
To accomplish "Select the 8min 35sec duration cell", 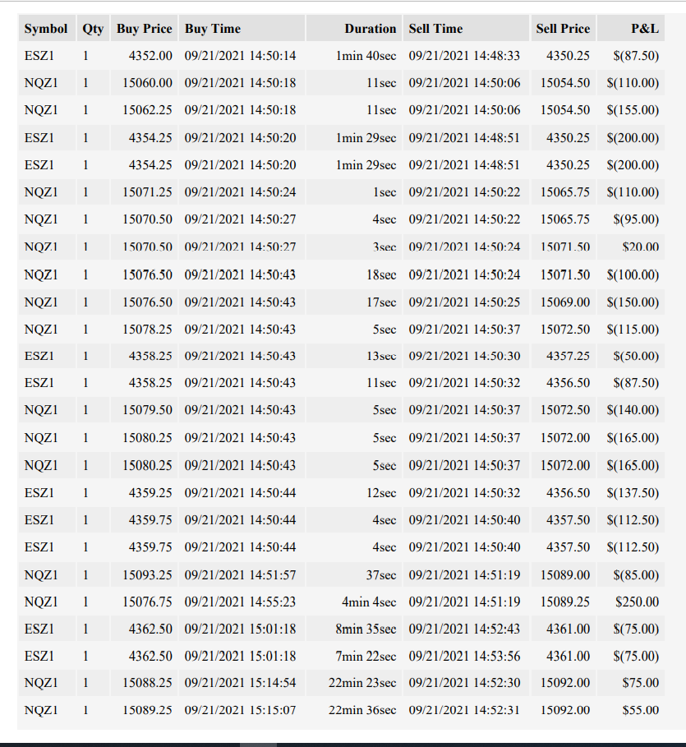I will tap(354, 629).
